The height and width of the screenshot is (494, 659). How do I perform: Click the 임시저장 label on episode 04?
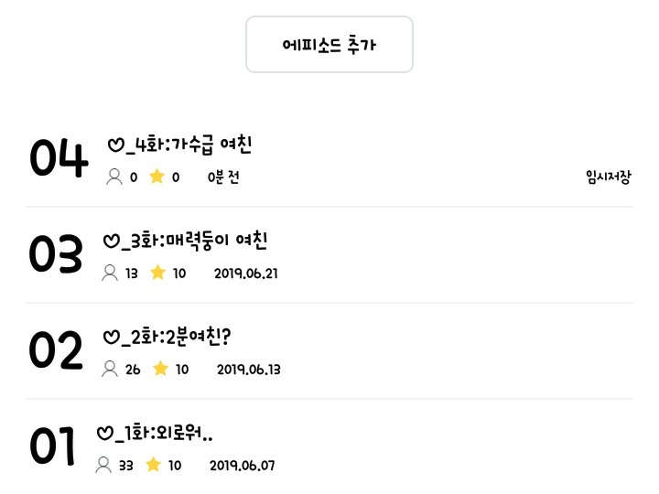[x=608, y=177]
